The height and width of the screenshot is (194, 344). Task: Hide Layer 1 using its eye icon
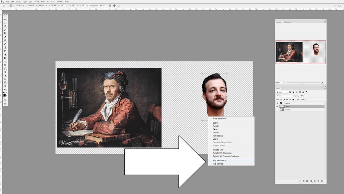[277, 103]
